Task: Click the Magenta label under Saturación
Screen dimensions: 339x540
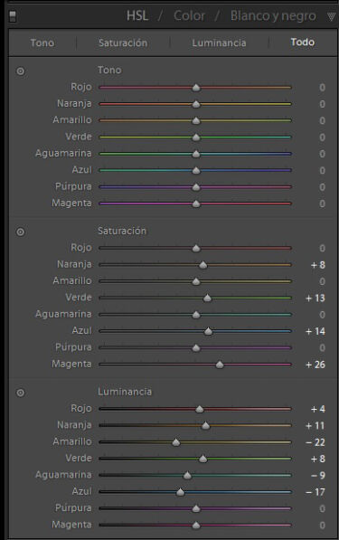Action: (x=71, y=364)
